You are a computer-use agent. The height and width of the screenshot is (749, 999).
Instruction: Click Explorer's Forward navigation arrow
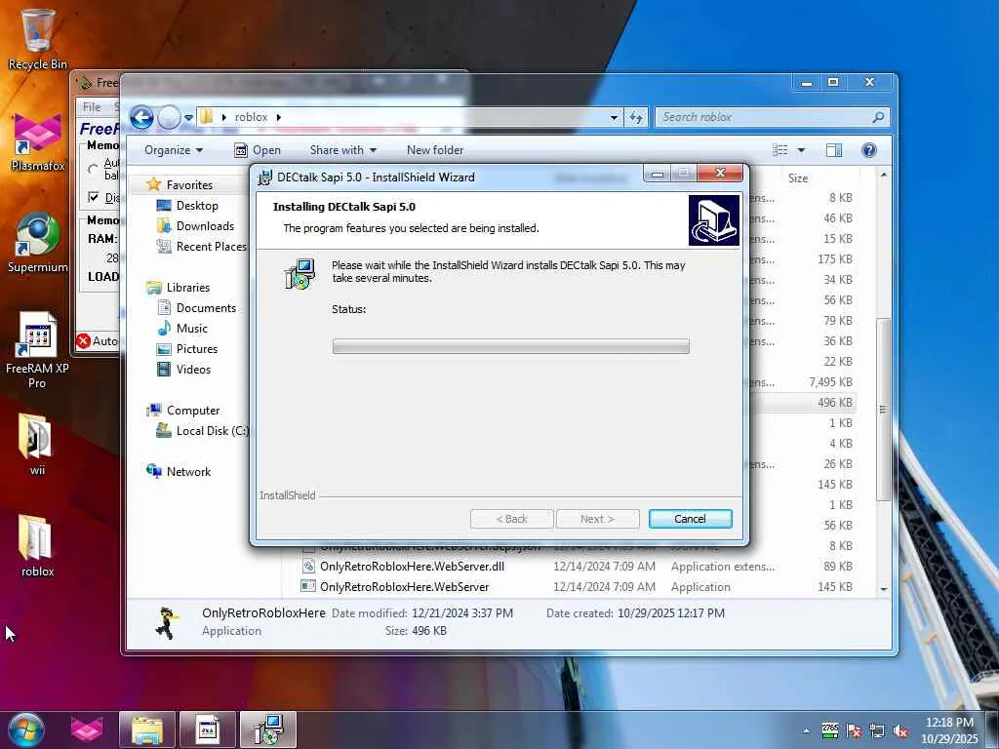click(169, 117)
